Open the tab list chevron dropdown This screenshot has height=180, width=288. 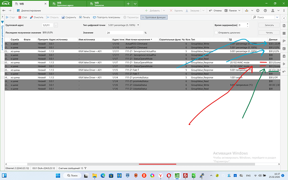point(135,4)
